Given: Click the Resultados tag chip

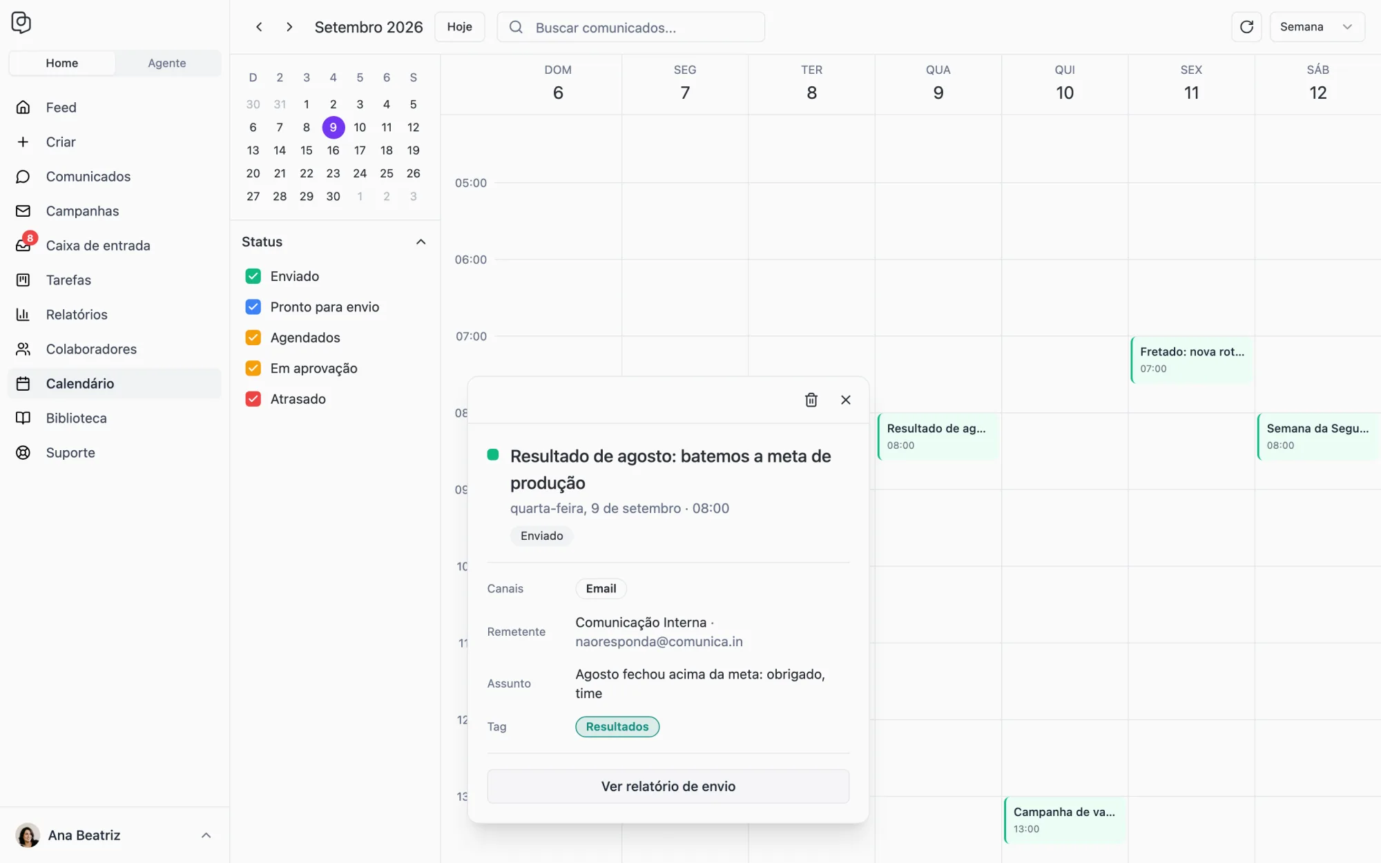Looking at the screenshot, I should pyautogui.click(x=617, y=726).
